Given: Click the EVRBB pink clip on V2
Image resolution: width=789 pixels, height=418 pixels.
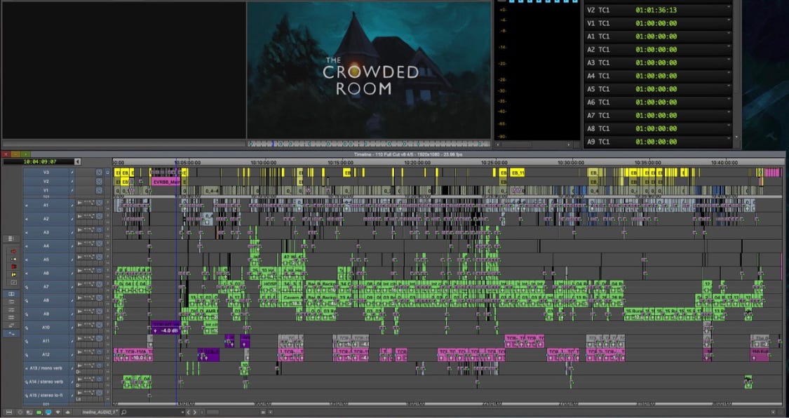Looking at the screenshot, I should pyautogui.click(x=166, y=182).
